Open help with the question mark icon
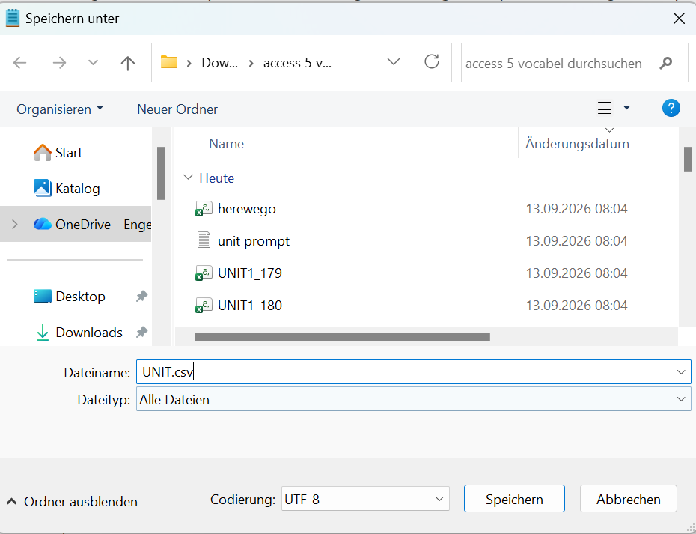The image size is (696, 534). 671,108
